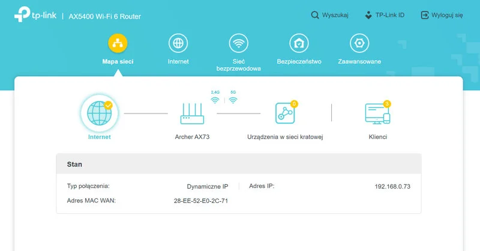Click the TP-Link logo
The height and width of the screenshot is (251, 480).
pyautogui.click(x=35, y=14)
